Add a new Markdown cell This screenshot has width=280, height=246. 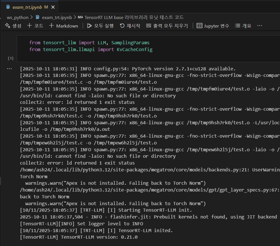(x=64, y=26)
